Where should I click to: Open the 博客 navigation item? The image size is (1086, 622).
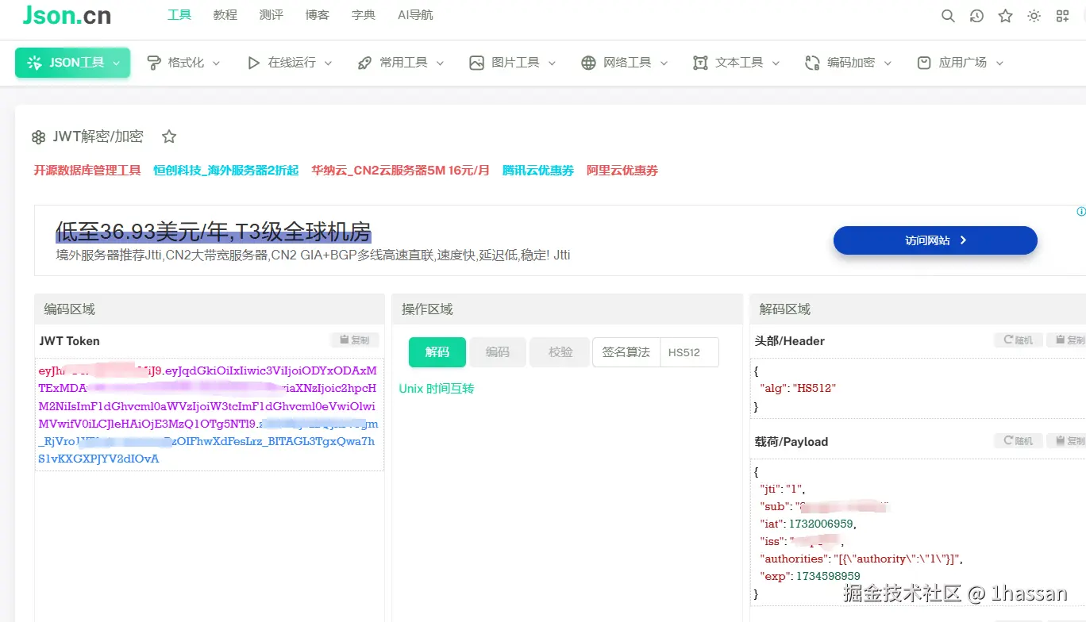point(318,15)
